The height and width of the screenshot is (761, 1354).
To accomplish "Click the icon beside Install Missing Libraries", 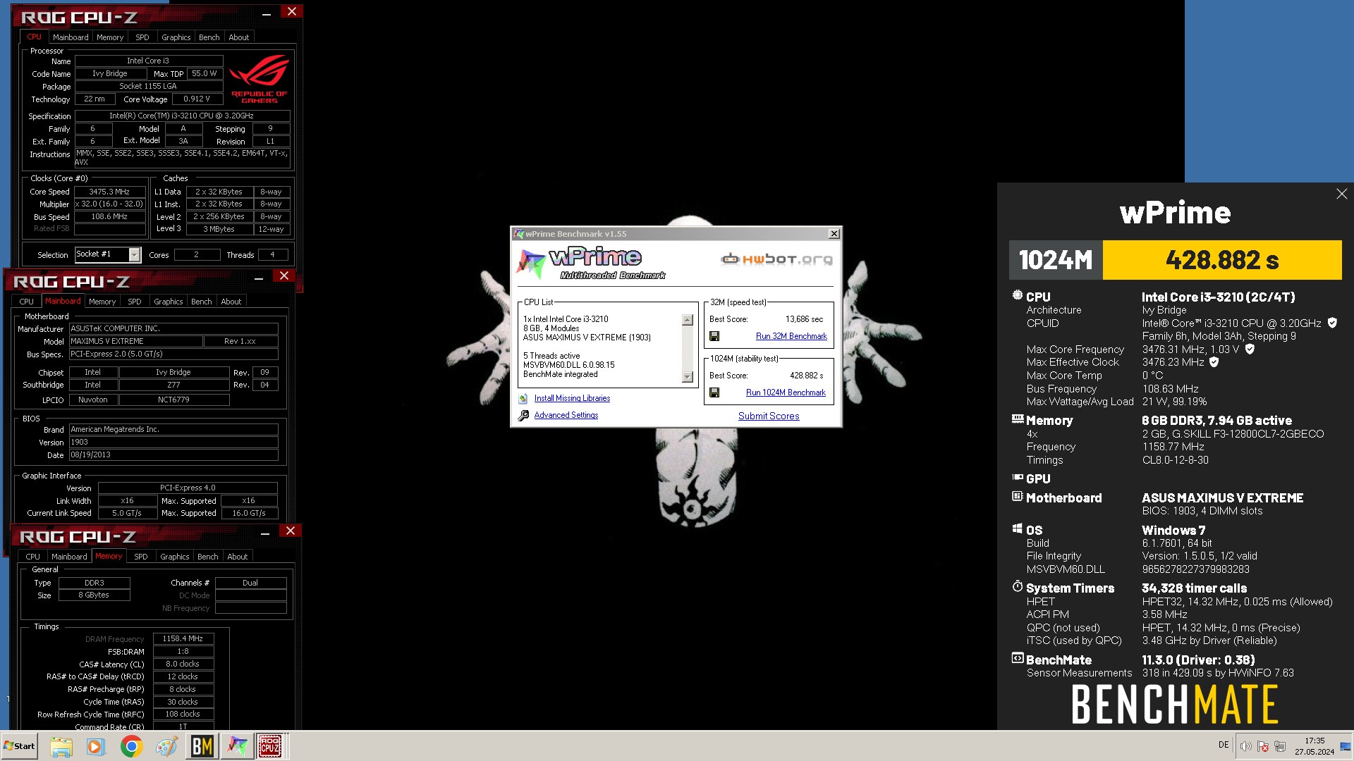I will (523, 399).
